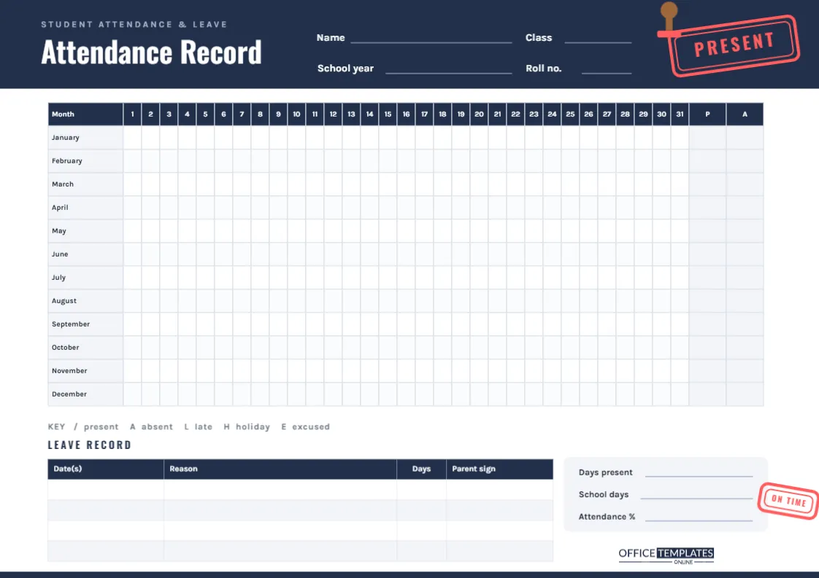Click the Office Templates Online logo
The width and height of the screenshot is (819, 578).
coord(666,555)
